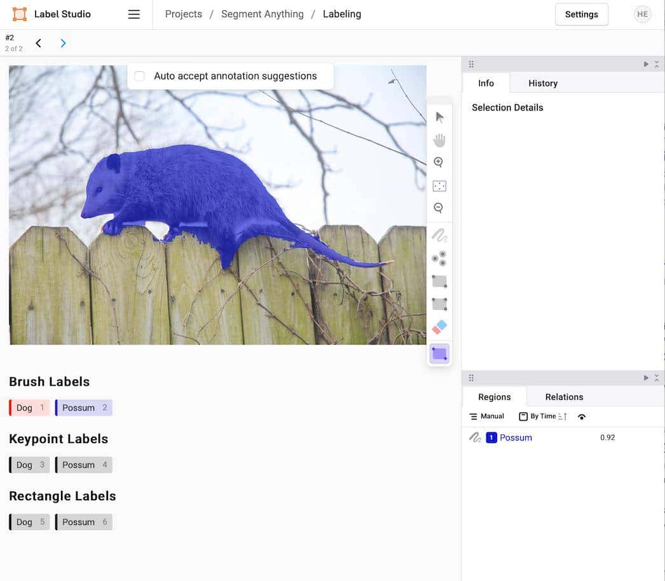665x581 pixels.
Task: Collapse the Regions panel using its chevrons
Action: point(657,378)
